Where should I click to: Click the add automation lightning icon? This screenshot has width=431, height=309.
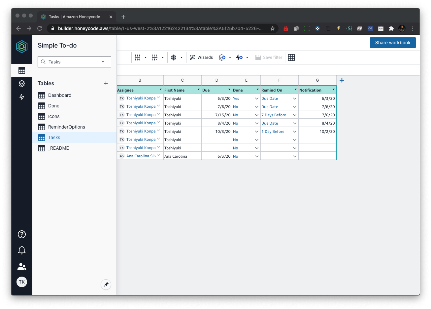(x=239, y=58)
